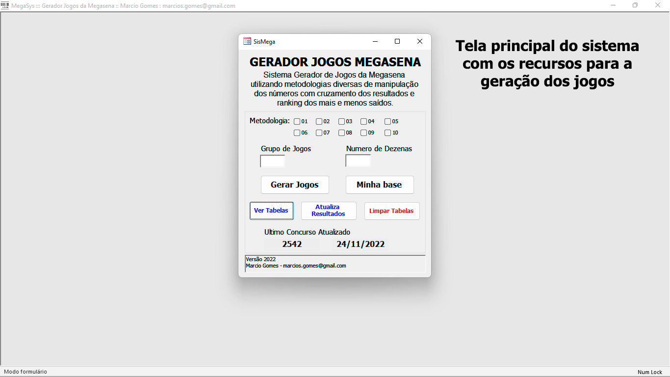
Task: Click Ver Tabelas
Action: (271, 210)
